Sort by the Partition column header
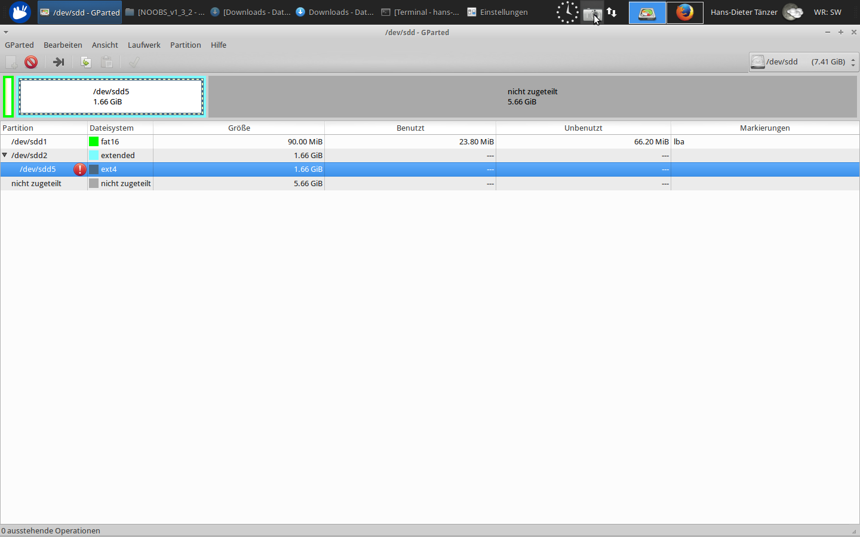 [44, 128]
